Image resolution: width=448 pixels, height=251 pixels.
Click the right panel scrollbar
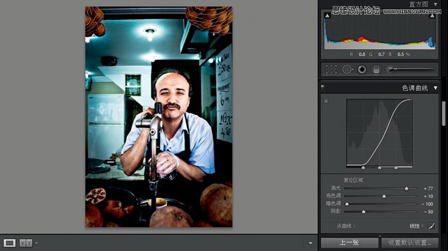[443, 113]
